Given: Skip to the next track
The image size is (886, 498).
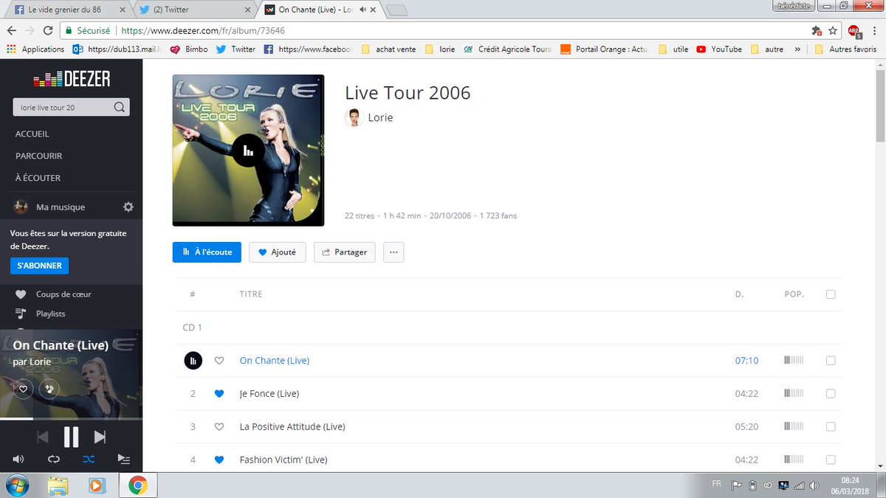Looking at the screenshot, I should 100,437.
